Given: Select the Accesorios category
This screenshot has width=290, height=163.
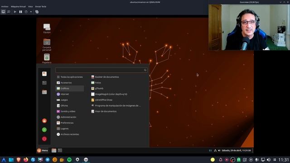Looking at the screenshot, I should [70, 82].
